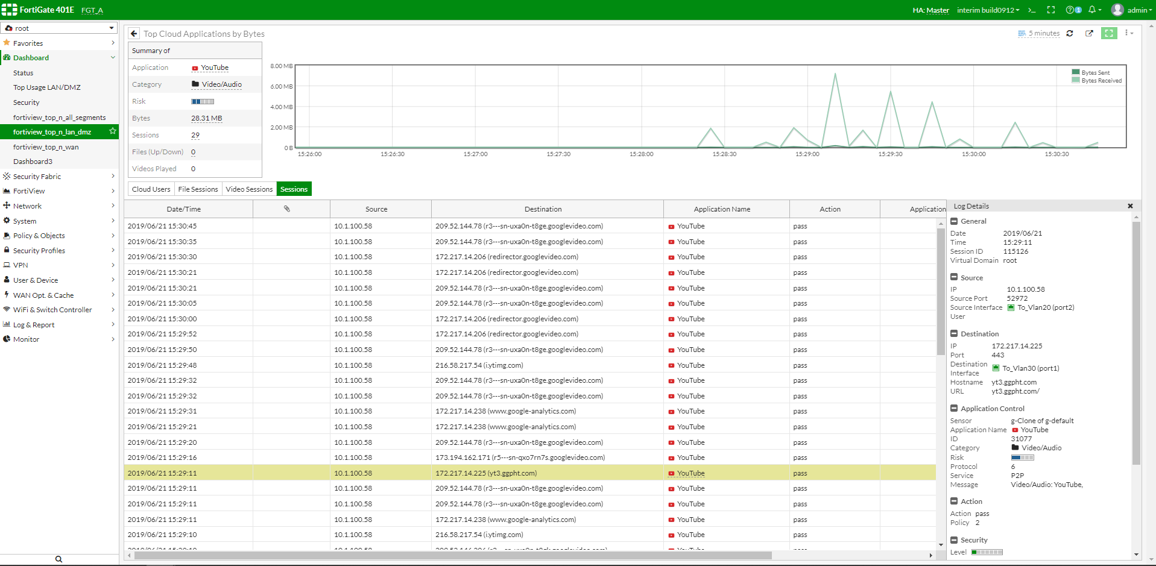
Task: Close the Log Details panel
Action: point(1130,206)
